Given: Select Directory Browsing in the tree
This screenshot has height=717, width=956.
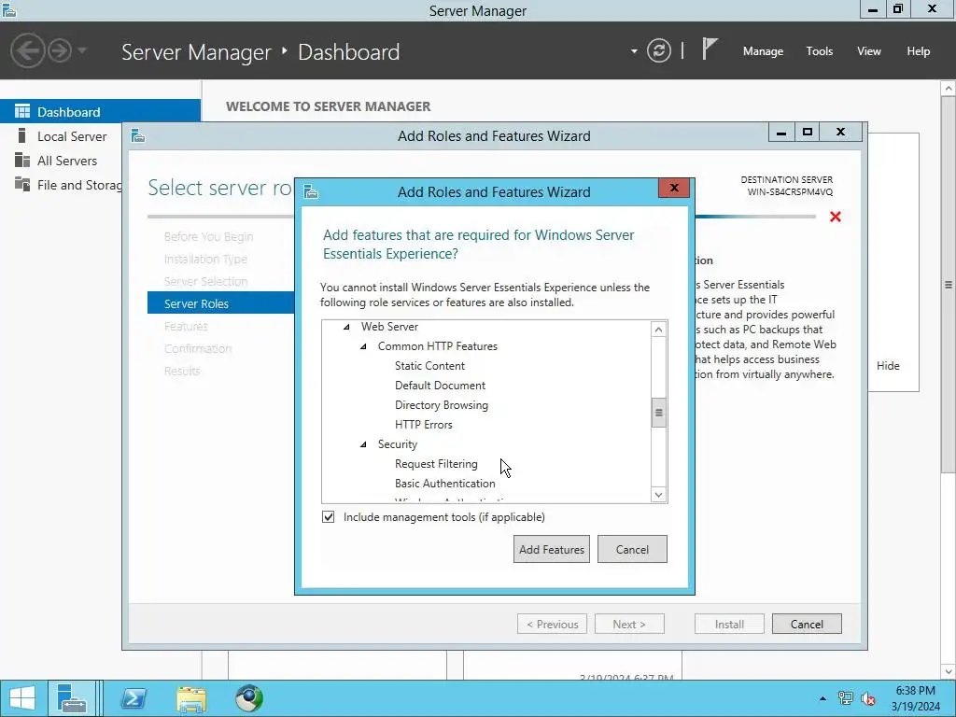Looking at the screenshot, I should pos(442,405).
